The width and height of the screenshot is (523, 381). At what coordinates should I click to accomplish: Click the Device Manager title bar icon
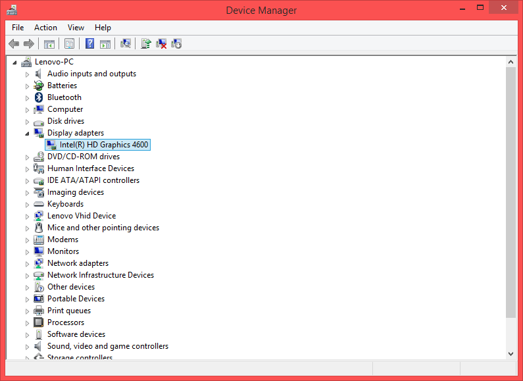point(12,10)
